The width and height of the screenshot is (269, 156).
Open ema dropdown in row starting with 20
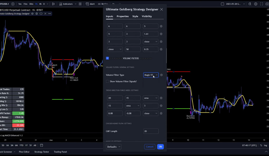(151, 98)
